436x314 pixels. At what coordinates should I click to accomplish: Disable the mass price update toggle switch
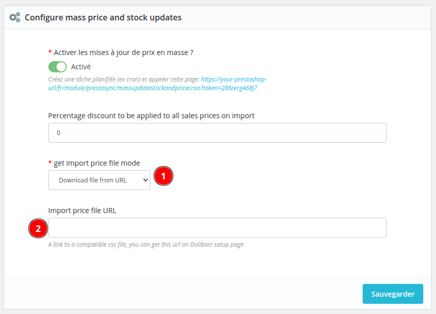pos(58,67)
